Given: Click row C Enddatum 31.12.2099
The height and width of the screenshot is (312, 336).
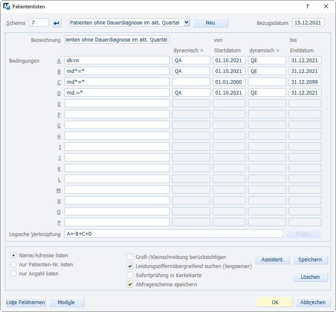Looking at the screenshot, I should pyautogui.click(x=305, y=82).
